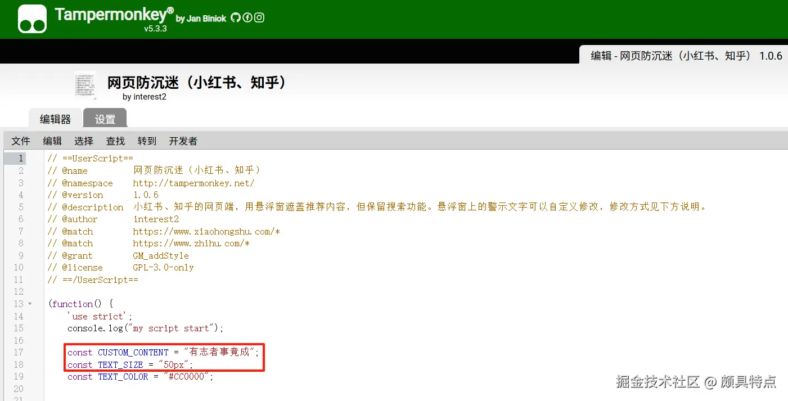Click the '(function() {' code line

[81, 304]
